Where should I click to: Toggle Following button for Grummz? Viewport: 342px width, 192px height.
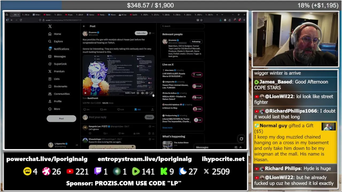[196, 42]
